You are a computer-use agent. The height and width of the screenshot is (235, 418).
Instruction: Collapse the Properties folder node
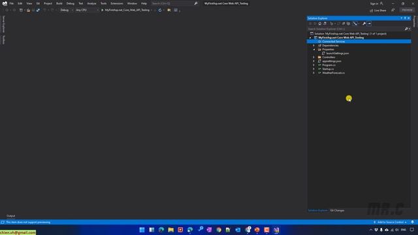tap(313, 50)
